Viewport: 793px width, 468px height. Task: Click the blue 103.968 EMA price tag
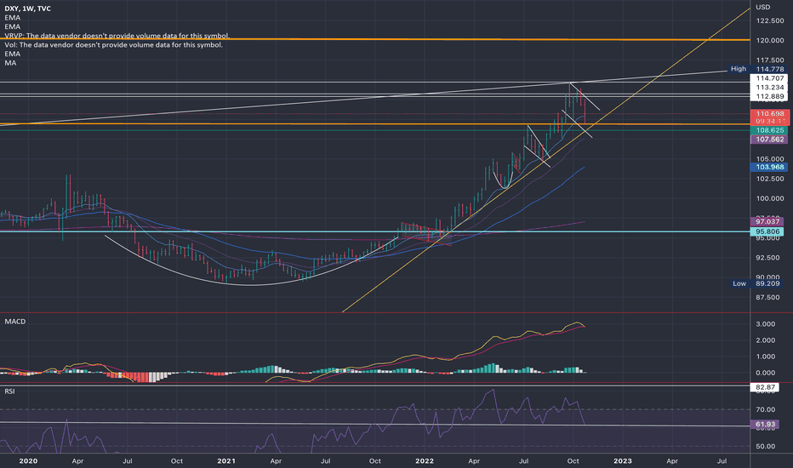[x=768, y=168]
